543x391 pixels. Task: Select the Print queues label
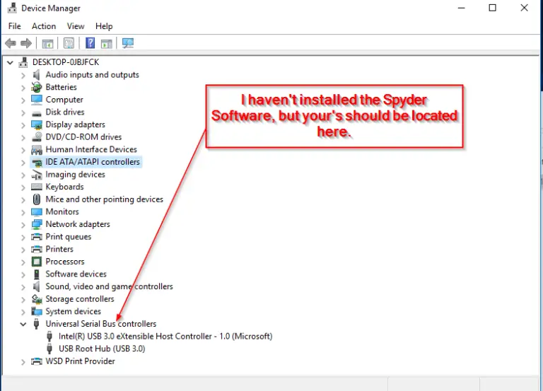(x=69, y=237)
